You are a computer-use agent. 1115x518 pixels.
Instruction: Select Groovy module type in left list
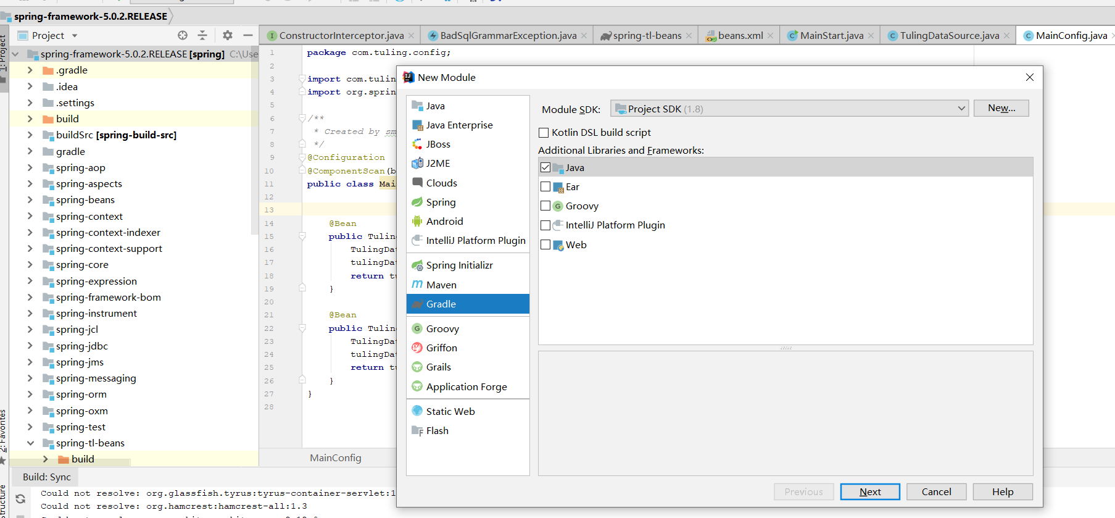click(468, 328)
